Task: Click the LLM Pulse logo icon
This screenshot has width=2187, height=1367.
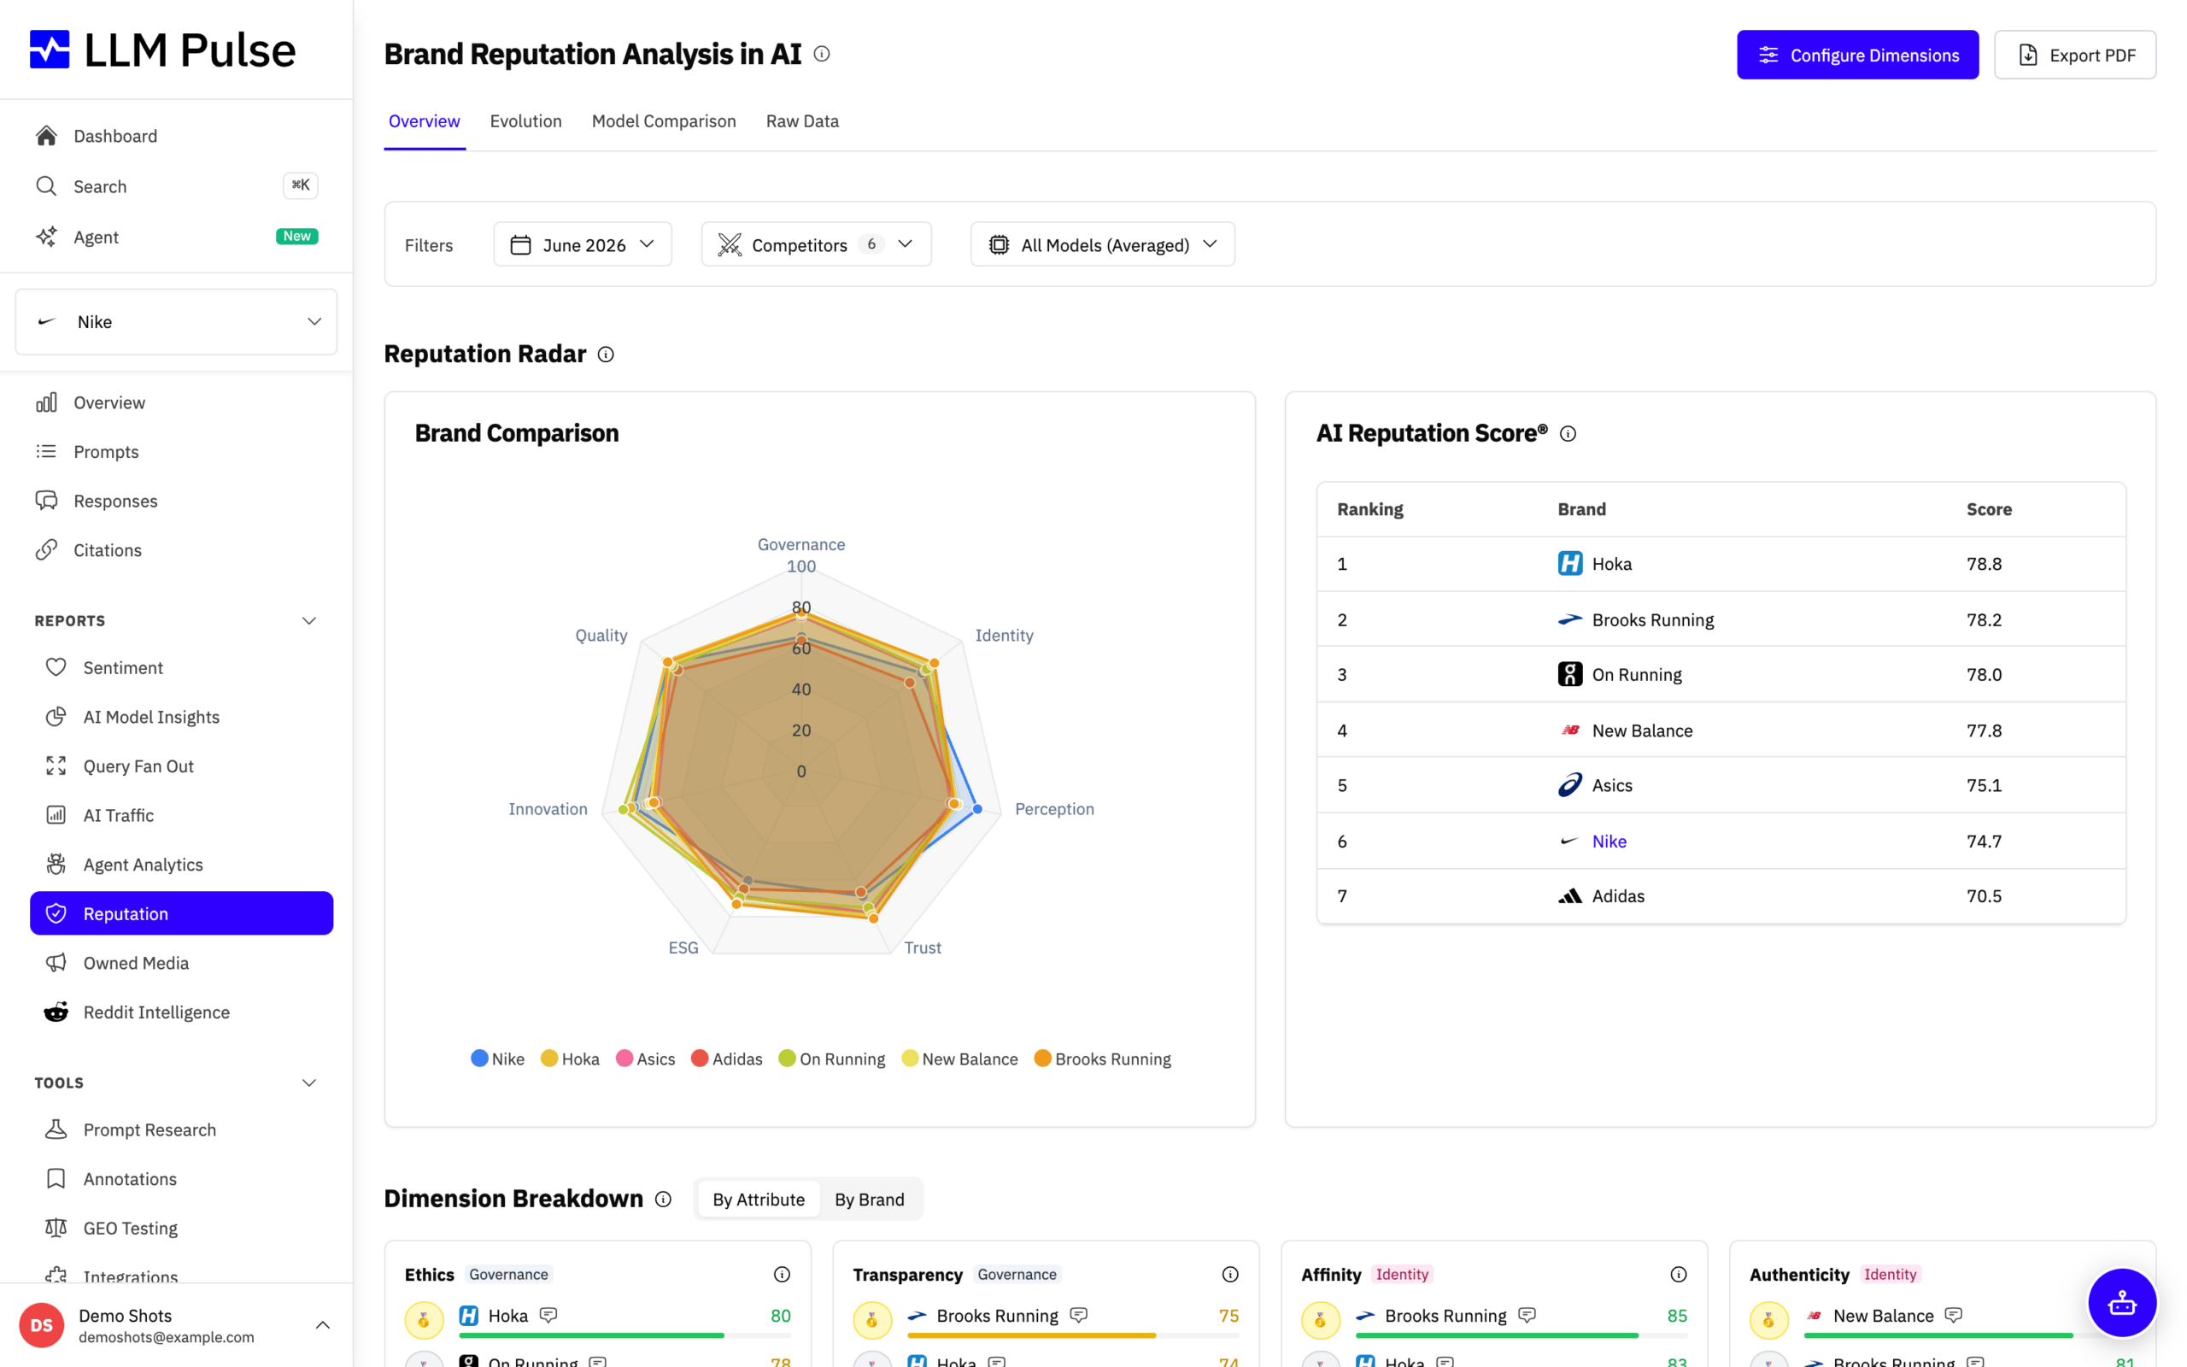Action: (x=50, y=50)
